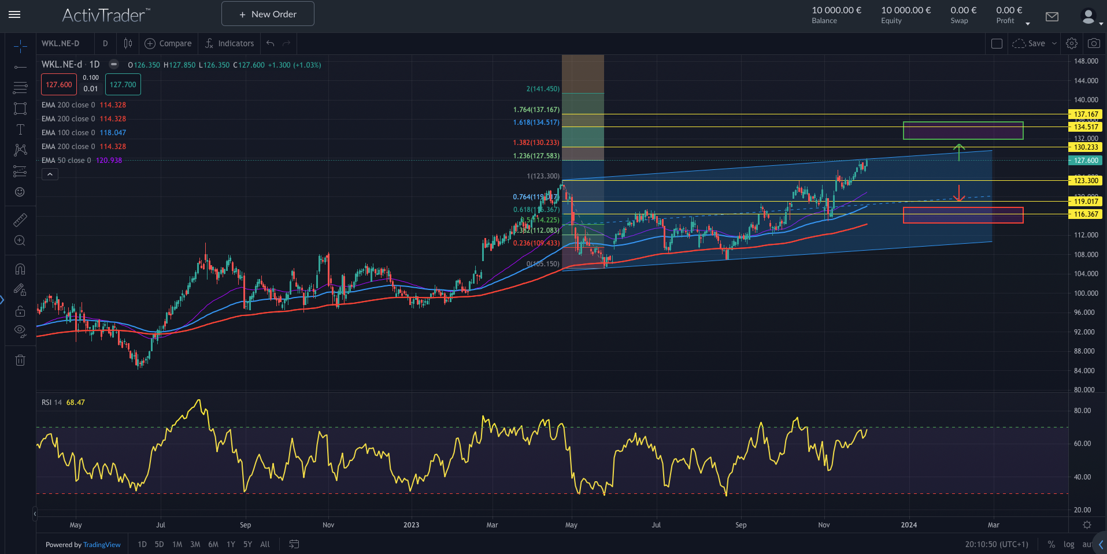1107x554 pixels.
Task: Switch the chart range to 6M
Action: tap(213, 544)
